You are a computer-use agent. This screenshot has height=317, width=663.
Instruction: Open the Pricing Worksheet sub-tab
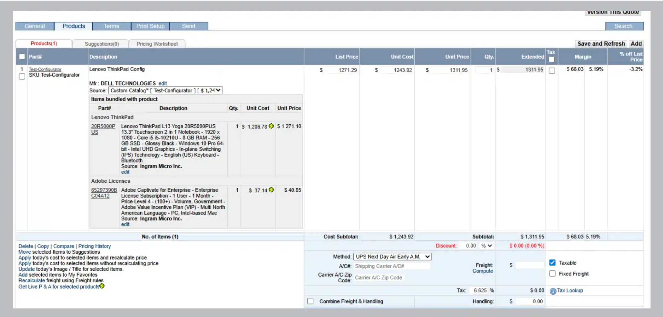click(x=157, y=44)
